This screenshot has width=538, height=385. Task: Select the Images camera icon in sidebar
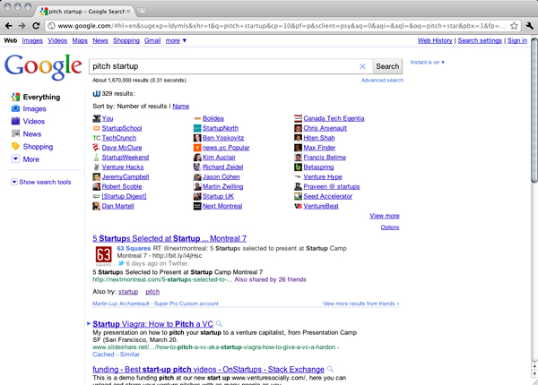(15, 108)
